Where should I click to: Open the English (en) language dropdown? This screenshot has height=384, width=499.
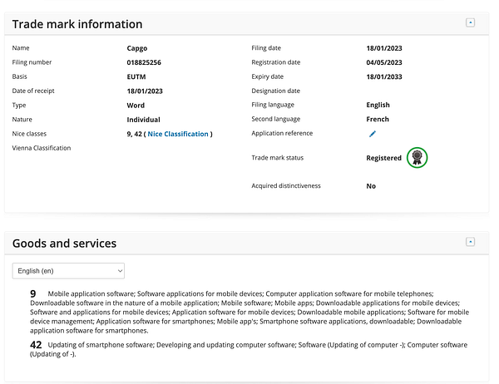68,270
